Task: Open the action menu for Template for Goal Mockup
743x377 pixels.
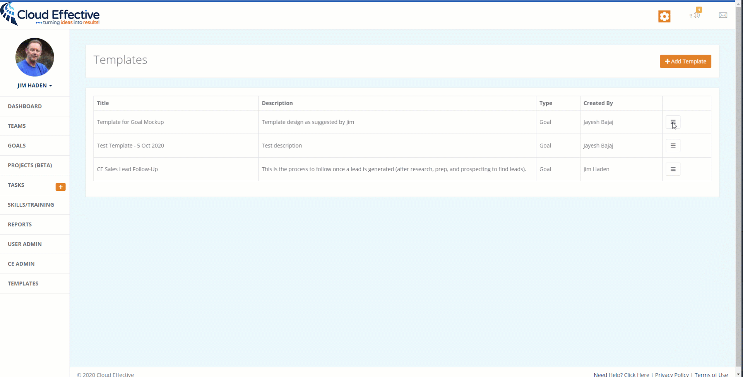Action: point(673,122)
